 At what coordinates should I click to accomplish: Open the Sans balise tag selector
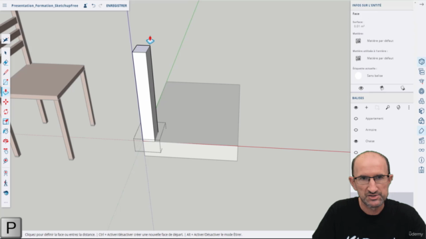click(375, 76)
